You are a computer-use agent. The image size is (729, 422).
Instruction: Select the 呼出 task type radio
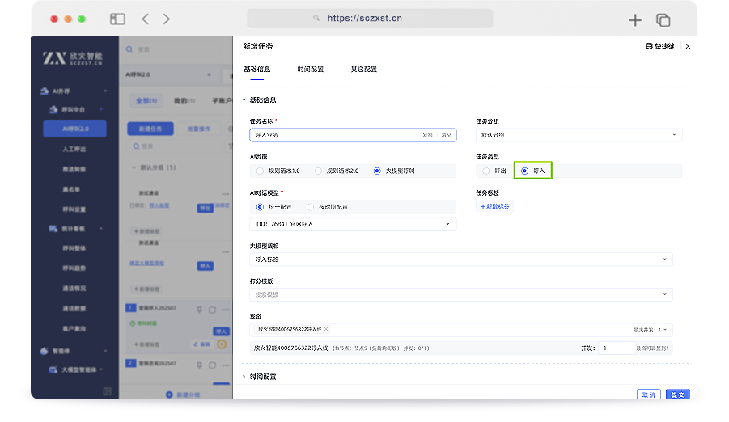point(485,171)
